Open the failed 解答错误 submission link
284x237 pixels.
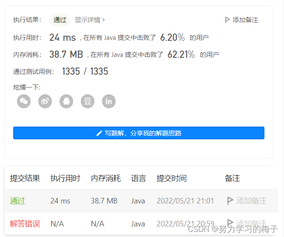[x=25, y=224]
